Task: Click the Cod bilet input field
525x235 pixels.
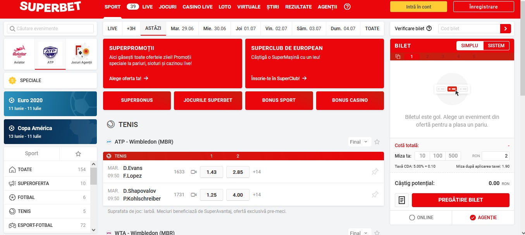Action: (x=469, y=29)
